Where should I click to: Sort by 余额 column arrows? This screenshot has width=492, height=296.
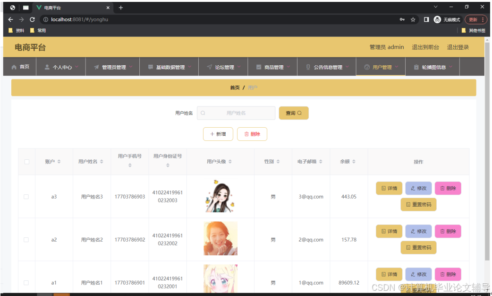tap(354, 162)
